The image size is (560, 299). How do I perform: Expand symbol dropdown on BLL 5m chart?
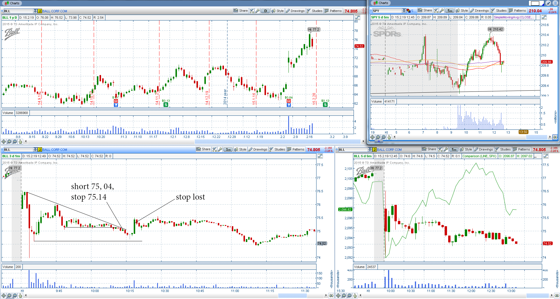(370, 150)
